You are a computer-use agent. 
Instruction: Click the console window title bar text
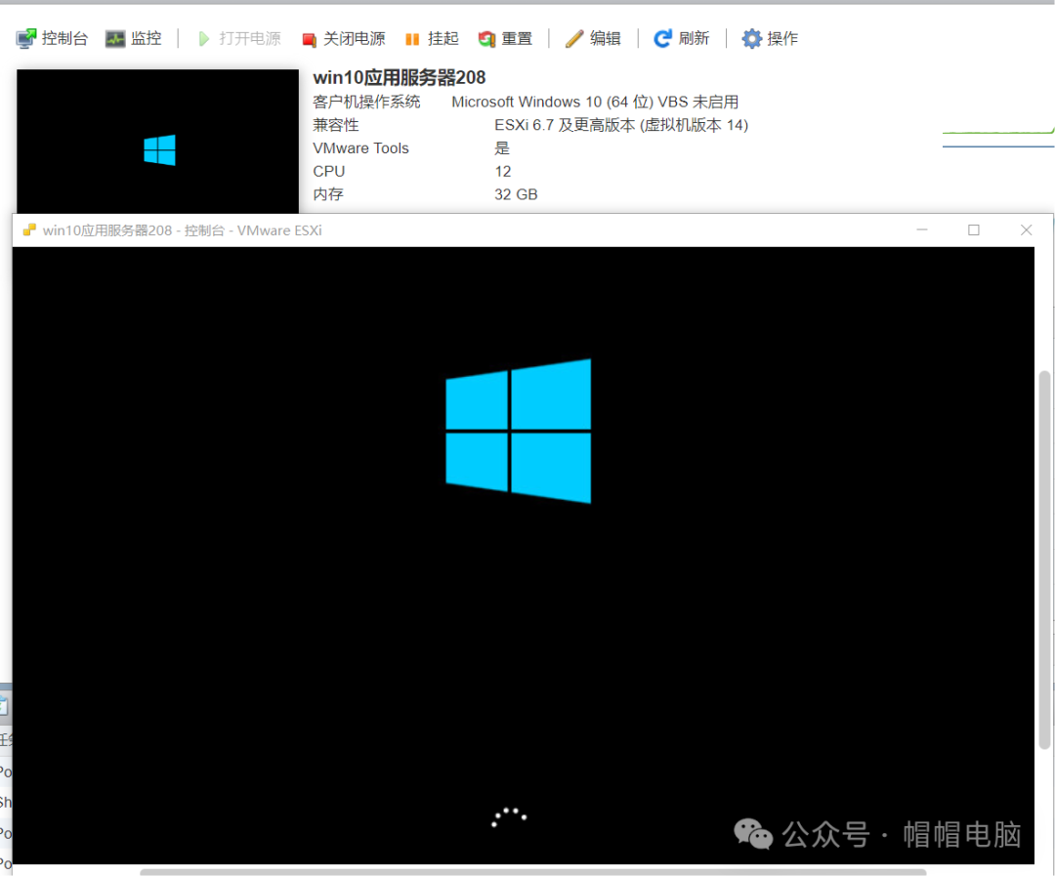click(x=182, y=230)
